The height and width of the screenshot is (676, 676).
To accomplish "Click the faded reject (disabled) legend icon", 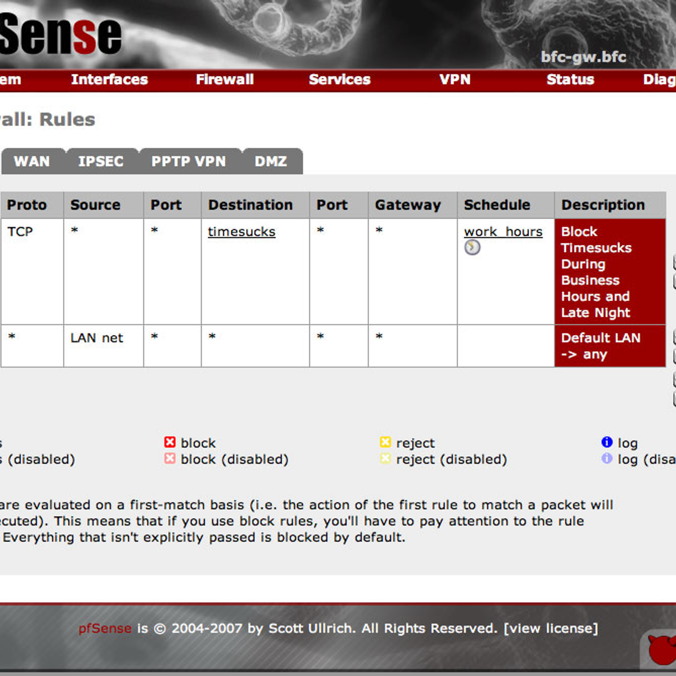I will pos(385,459).
